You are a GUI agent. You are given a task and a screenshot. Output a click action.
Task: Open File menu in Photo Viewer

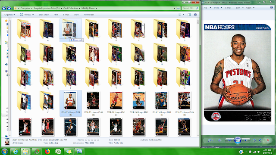[205, 8]
